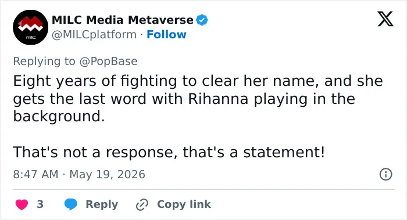Click the like count of 3
Viewport: 407px width, 220px height.
pyautogui.click(x=40, y=204)
